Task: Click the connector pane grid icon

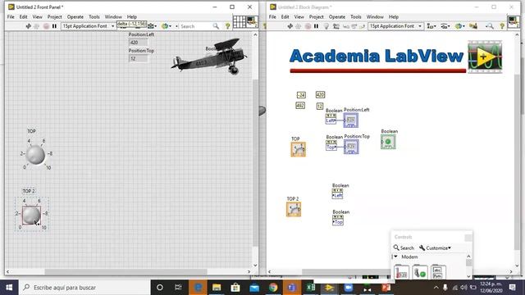Action: coord(239,22)
